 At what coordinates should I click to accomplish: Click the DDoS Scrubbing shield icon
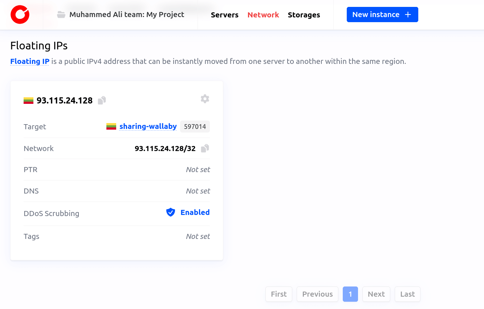click(170, 212)
